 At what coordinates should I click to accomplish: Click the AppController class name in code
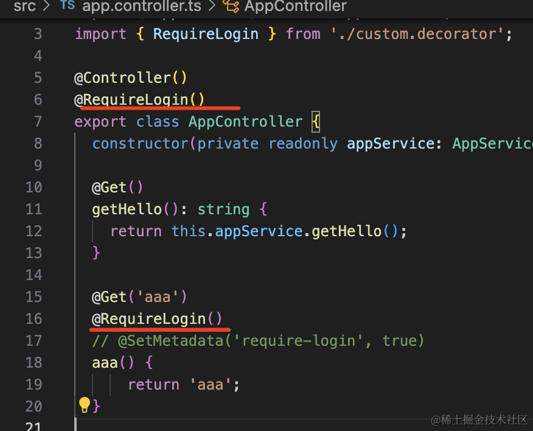click(x=245, y=121)
